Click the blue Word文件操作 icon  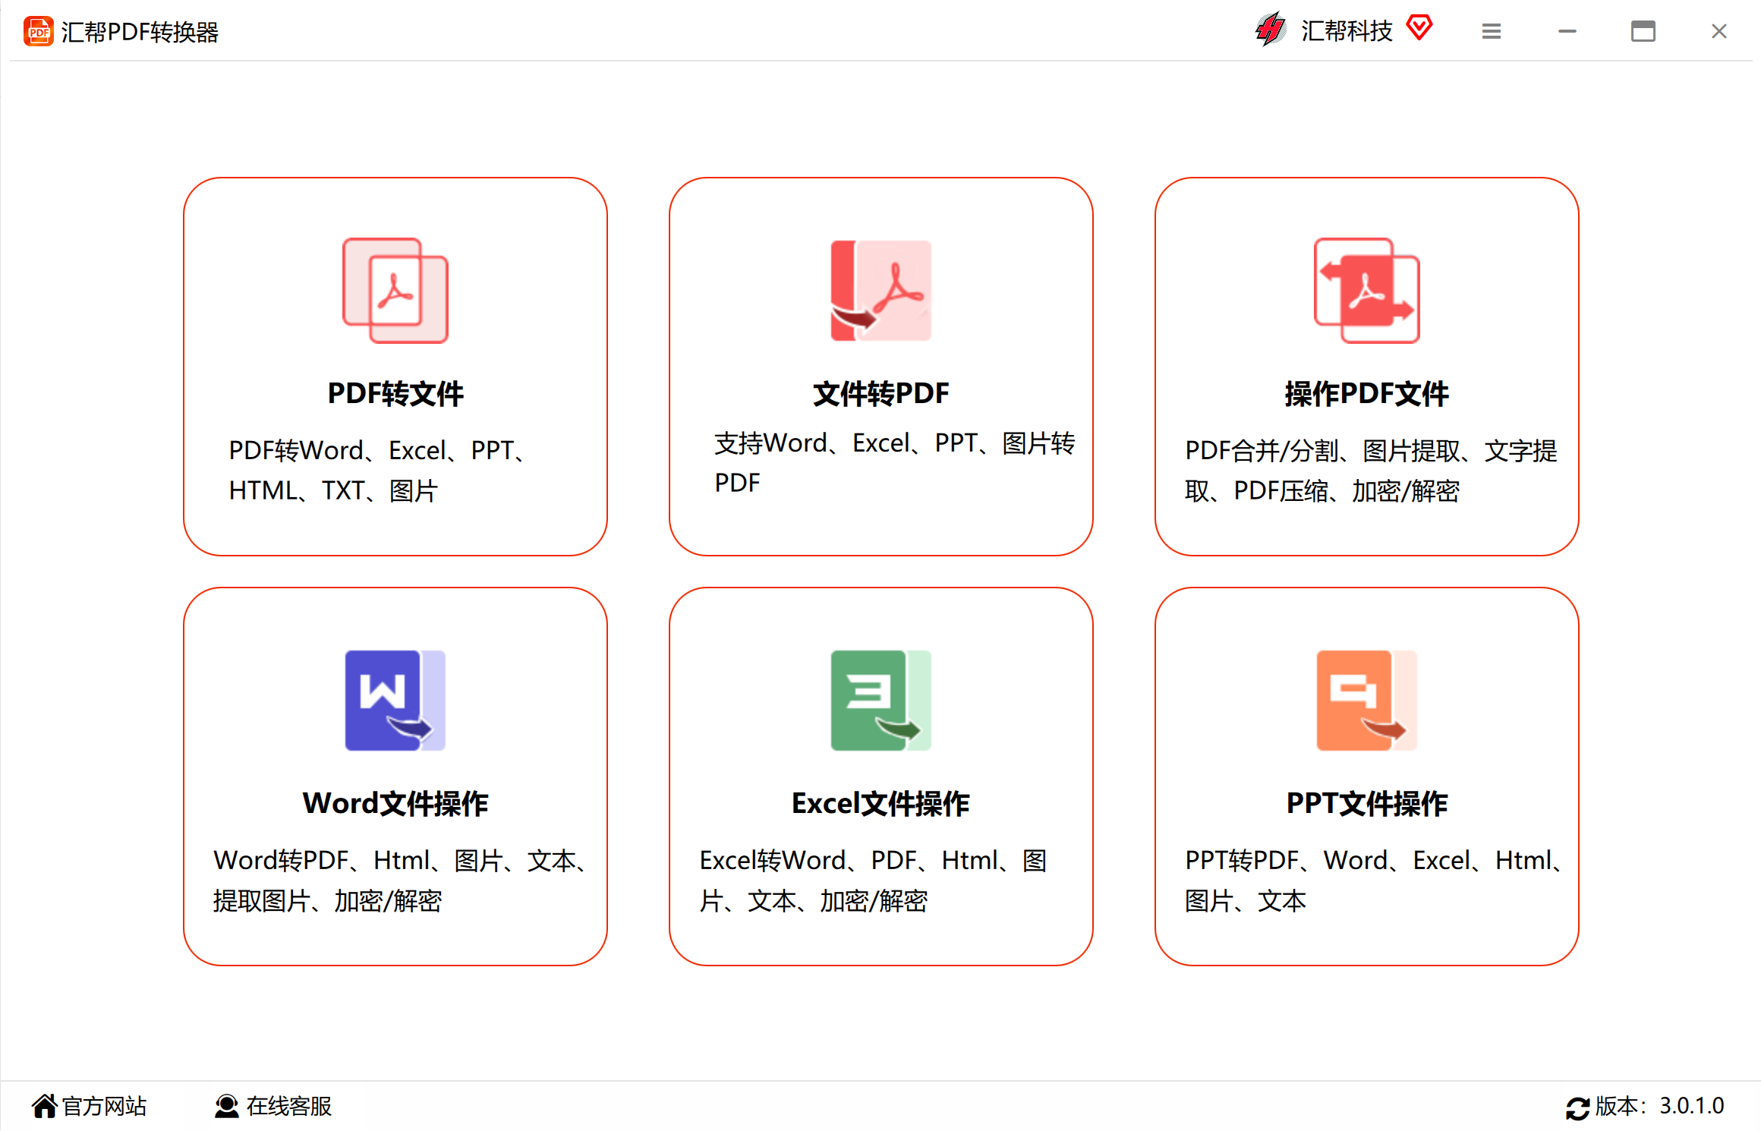pos(395,700)
